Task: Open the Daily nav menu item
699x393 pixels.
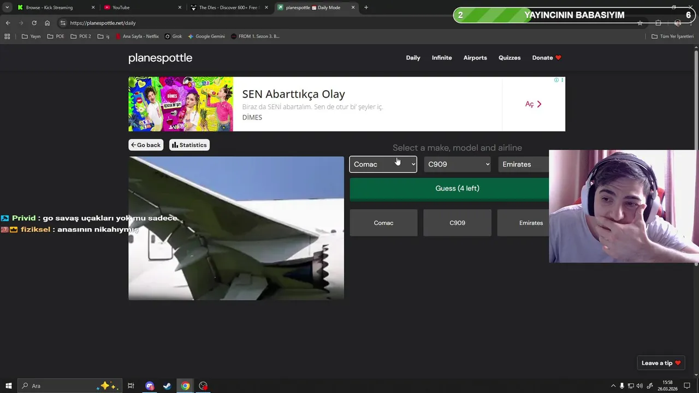Action: [413, 58]
